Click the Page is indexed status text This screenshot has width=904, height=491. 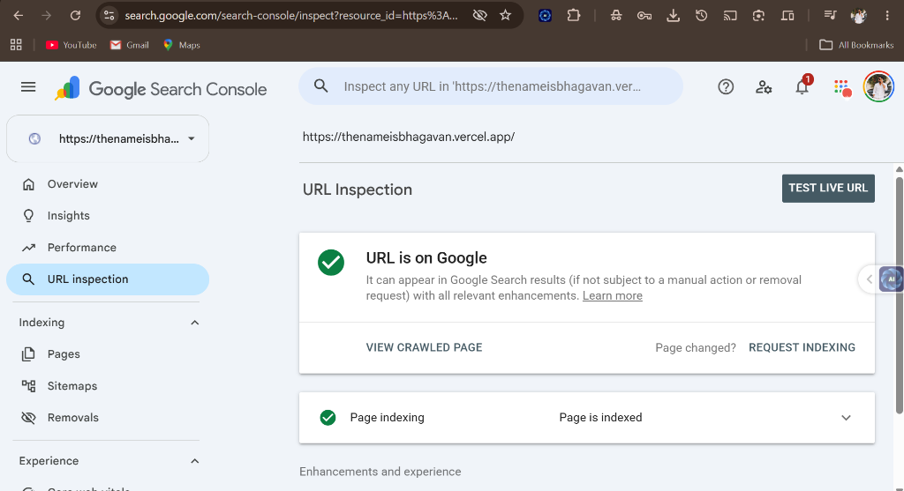(x=600, y=418)
